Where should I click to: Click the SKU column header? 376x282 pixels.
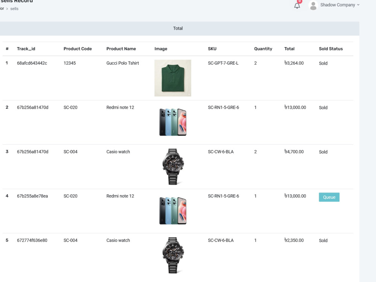coord(212,49)
